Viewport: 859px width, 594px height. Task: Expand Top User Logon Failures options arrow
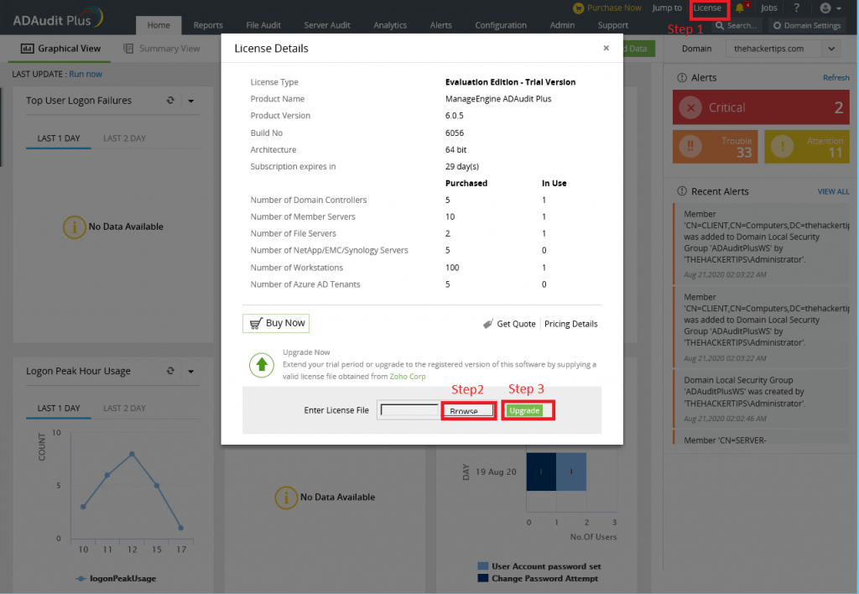[x=190, y=101]
